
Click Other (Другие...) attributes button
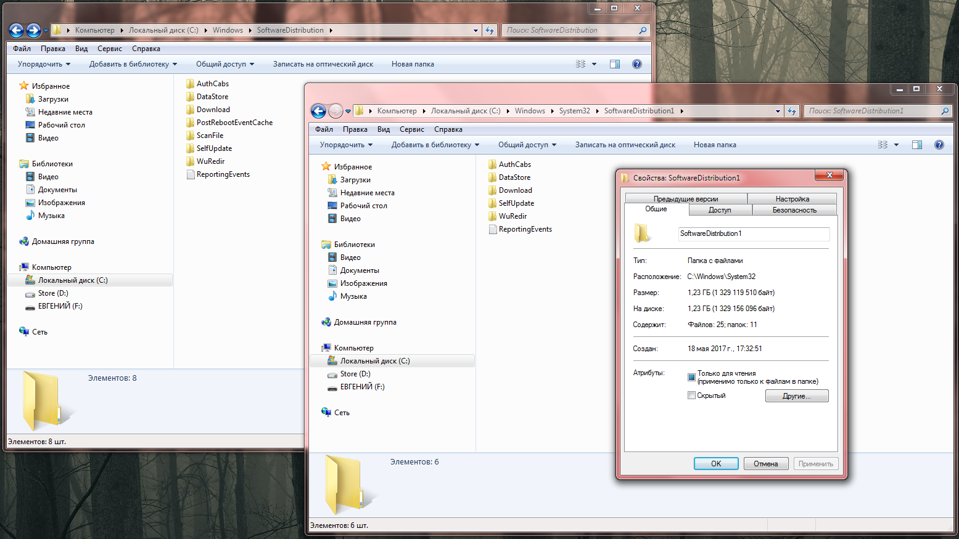click(x=797, y=396)
